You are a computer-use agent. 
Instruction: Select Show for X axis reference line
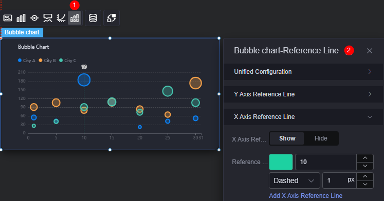pyautogui.click(x=287, y=138)
